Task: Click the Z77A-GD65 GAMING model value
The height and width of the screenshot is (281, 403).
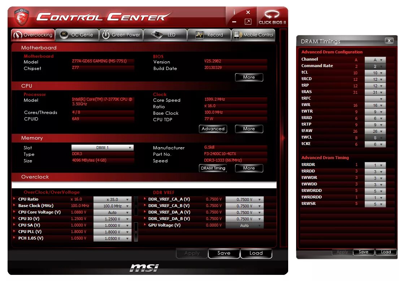Action: [99, 61]
